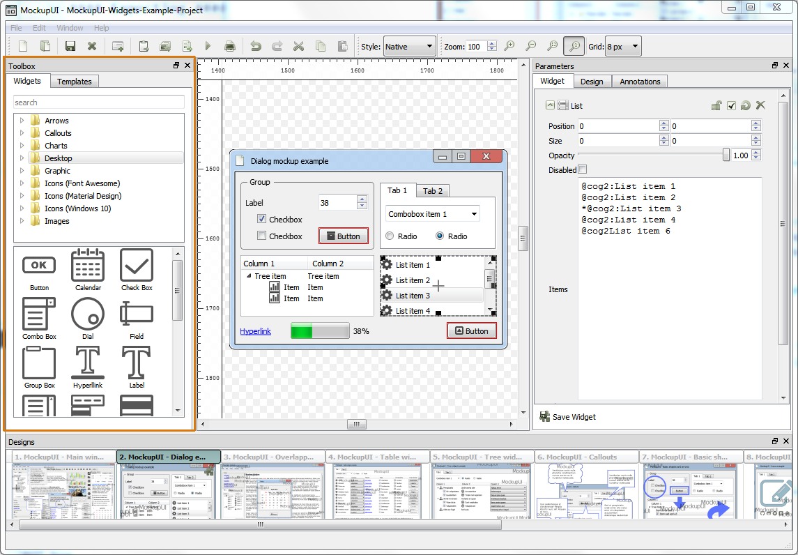Select the Dial widget icon
Viewport: 798px width, 555px height.
click(88, 319)
